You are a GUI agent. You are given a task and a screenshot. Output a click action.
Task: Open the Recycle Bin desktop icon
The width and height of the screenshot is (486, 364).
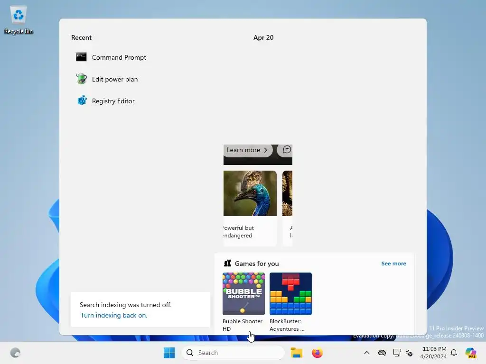coord(19,20)
